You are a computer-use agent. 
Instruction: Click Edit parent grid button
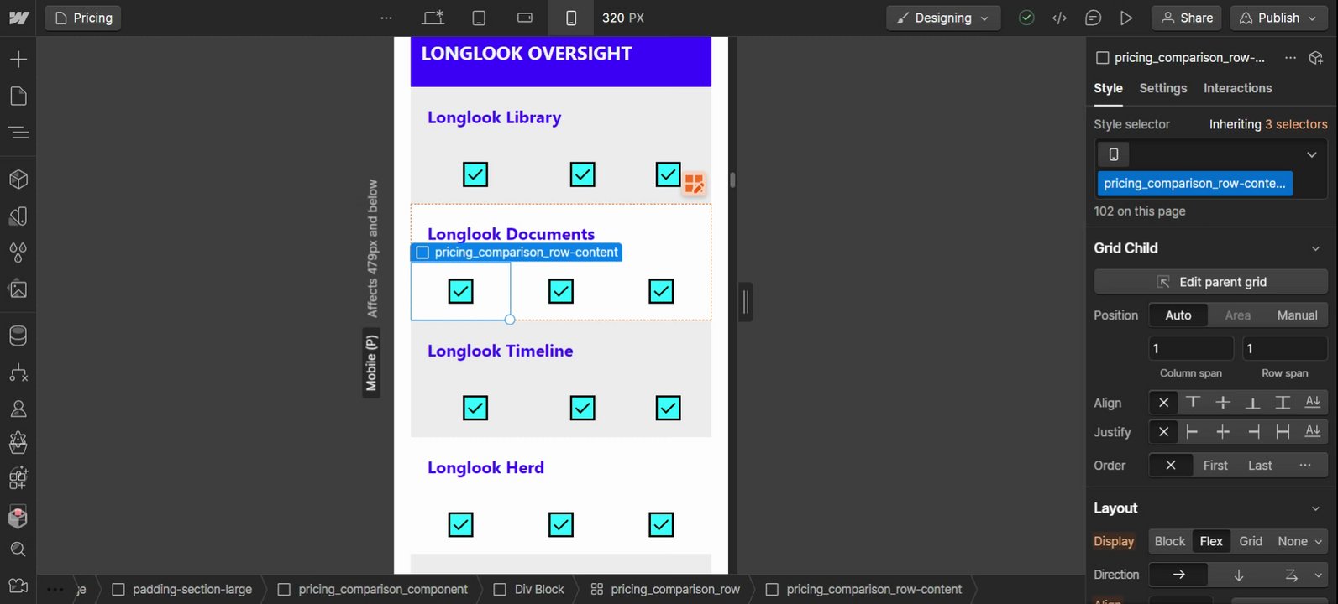point(1210,282)
